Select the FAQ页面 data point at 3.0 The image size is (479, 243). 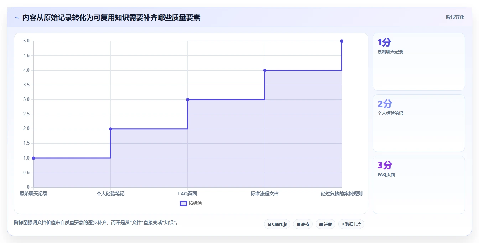[188, 99]
